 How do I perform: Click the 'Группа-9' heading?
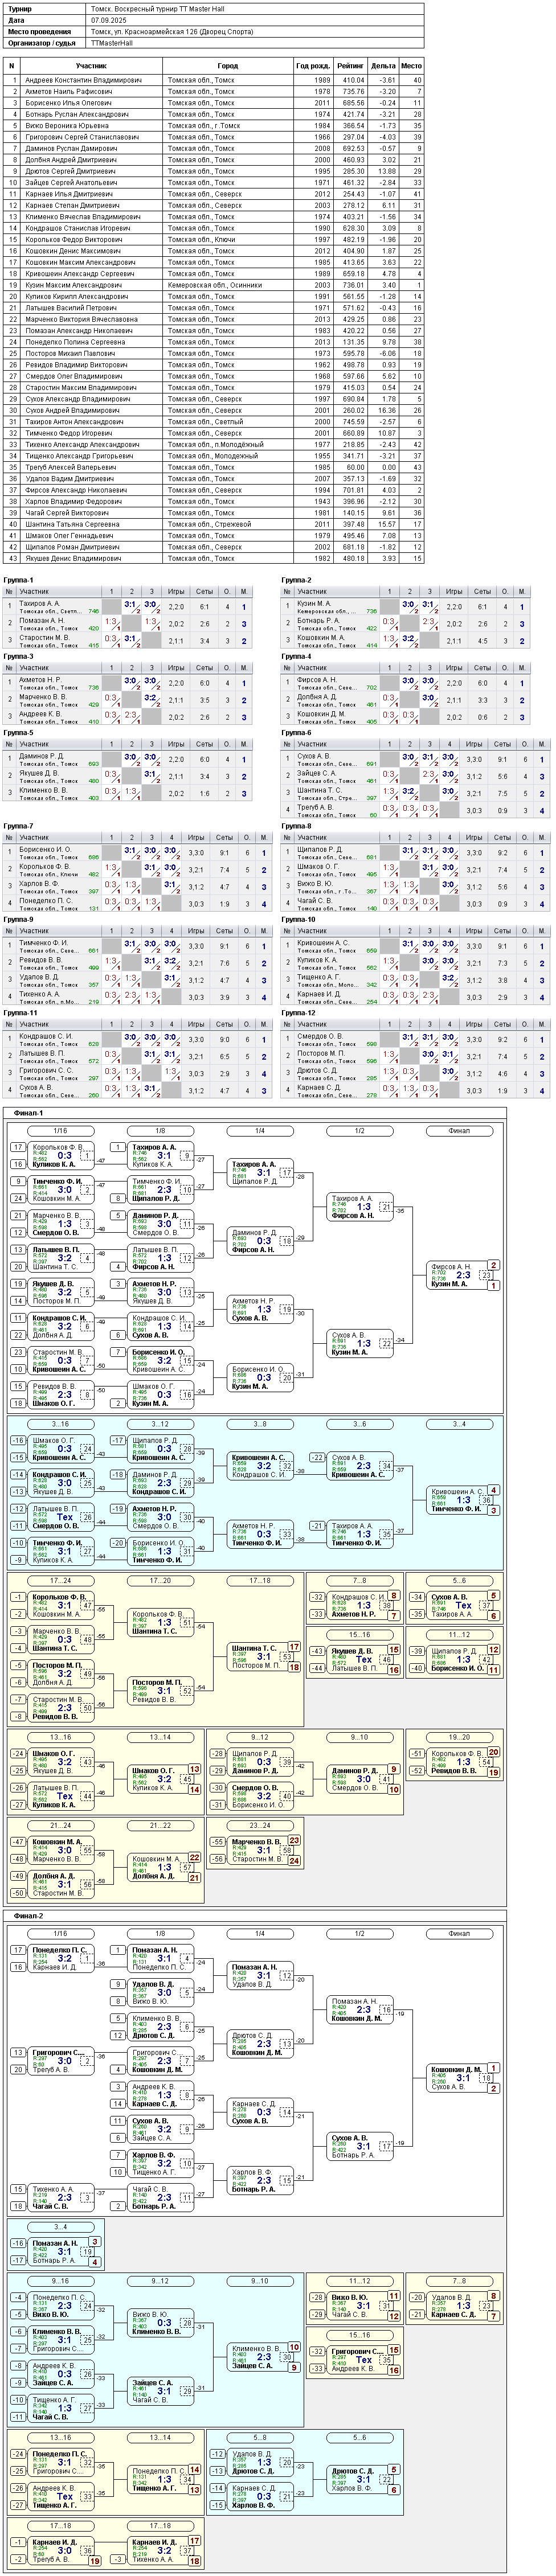click(18, 920)
